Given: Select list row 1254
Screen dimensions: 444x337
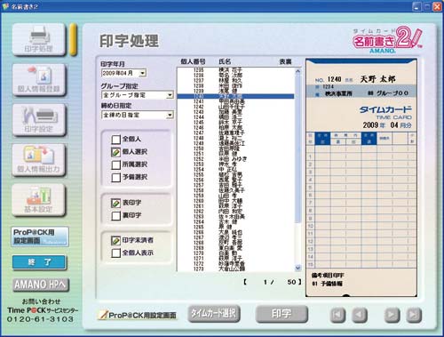Looking at the screenshot, I should coord(235,169).
